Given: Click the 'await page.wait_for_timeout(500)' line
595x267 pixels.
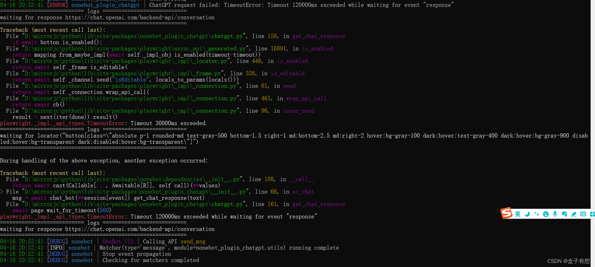Looking at the screenshot, I should [62, 210].
